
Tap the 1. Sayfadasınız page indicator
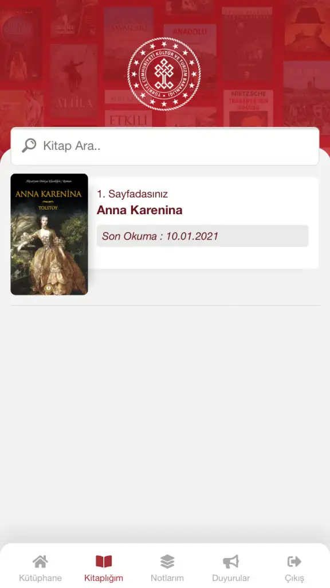pyautogui.click(x=132, y=194)
